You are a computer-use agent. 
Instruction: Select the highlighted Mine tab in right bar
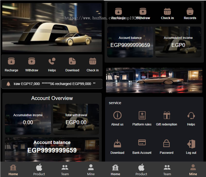point(193,170)
